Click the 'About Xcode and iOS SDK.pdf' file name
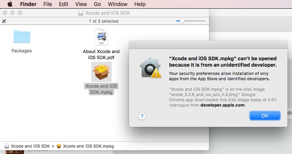The width and height of the screenshot is (292, 154). (x=101, y=55)
